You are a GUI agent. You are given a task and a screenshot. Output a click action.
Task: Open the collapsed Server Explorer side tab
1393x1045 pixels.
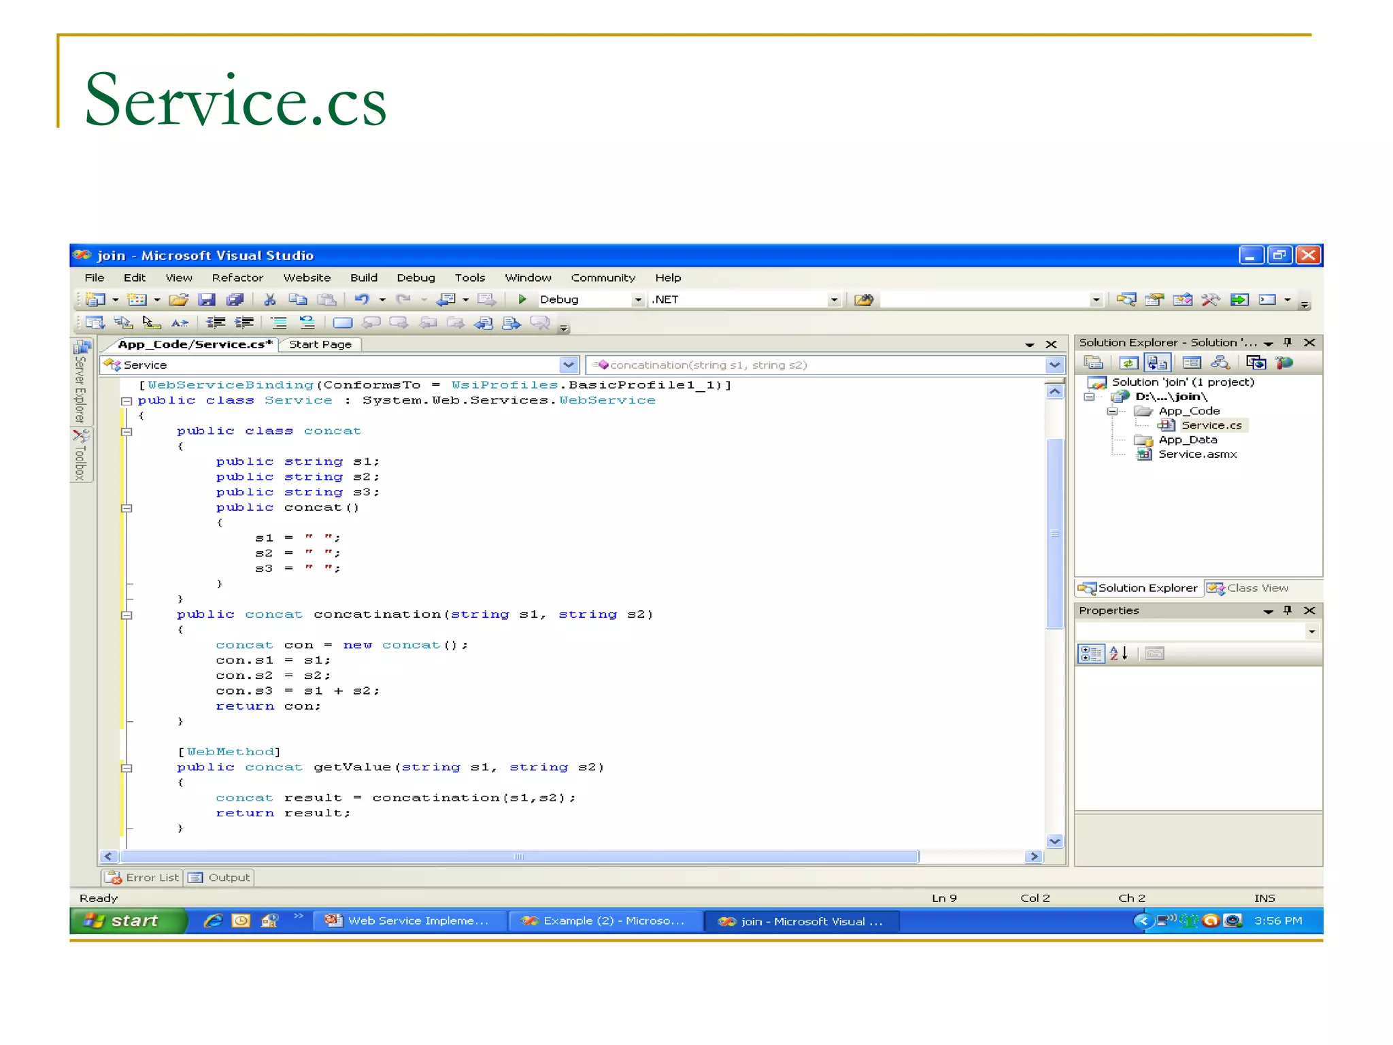(81, 382)
